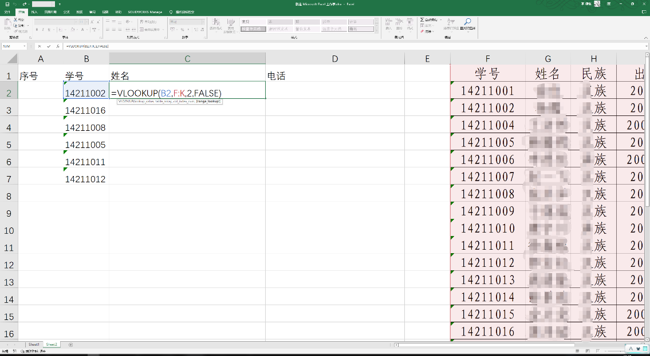This screenshot has height=356, width=650.
Task: Click the AutoSum sigma icon
Action: click(423, 19)
